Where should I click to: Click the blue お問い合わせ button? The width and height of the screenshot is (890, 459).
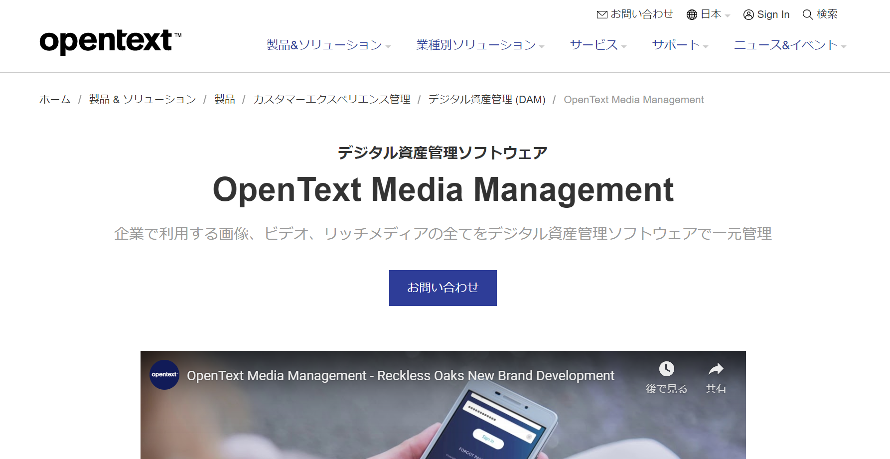[x=443, y=288]
